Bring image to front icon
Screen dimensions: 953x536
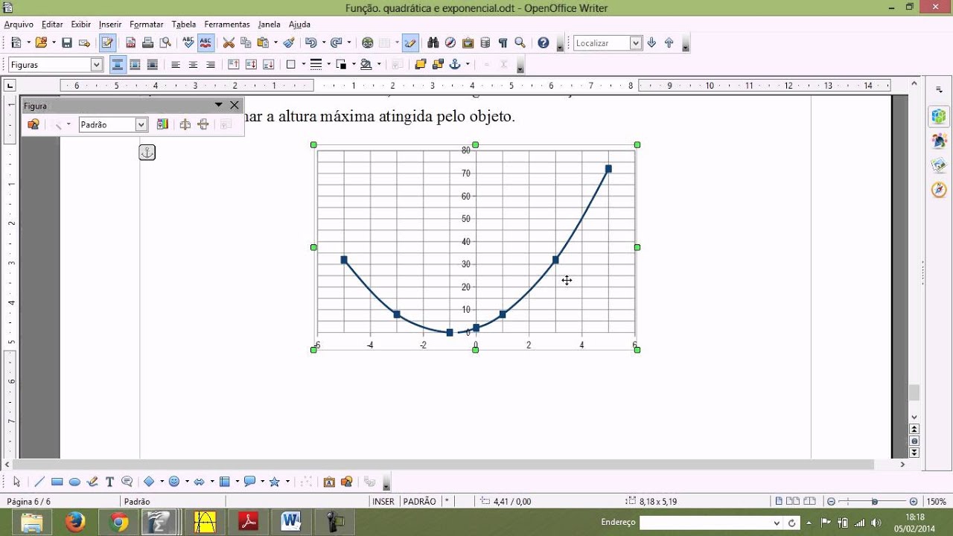point(421,65)
